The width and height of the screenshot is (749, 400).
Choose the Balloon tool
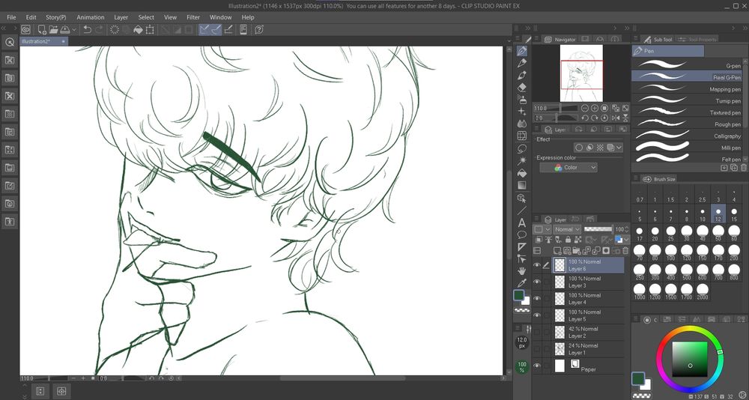pos(522,234)
